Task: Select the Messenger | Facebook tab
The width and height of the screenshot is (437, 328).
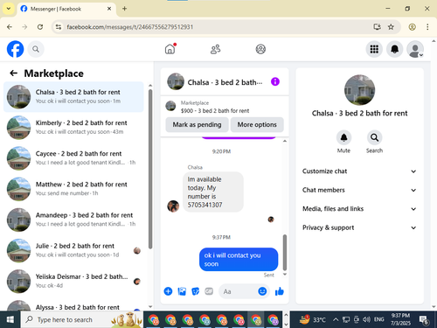Action: pos(66,9)
